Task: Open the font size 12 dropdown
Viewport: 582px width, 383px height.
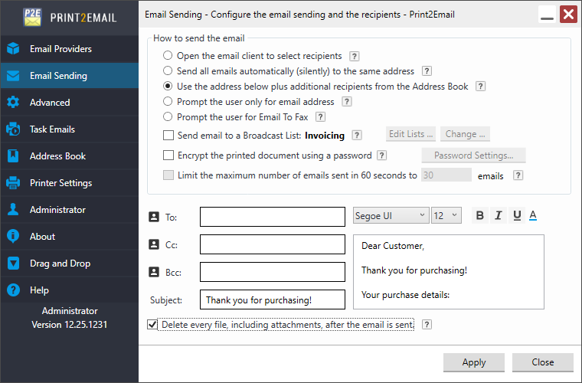Action: (446, 215)
